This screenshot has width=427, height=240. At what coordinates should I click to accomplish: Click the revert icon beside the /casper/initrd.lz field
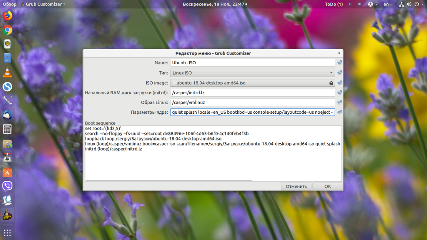click(339, 92)
